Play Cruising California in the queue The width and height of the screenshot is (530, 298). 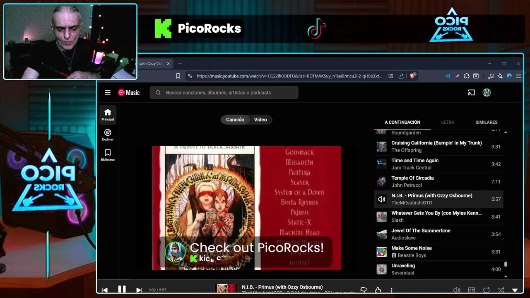439,147
